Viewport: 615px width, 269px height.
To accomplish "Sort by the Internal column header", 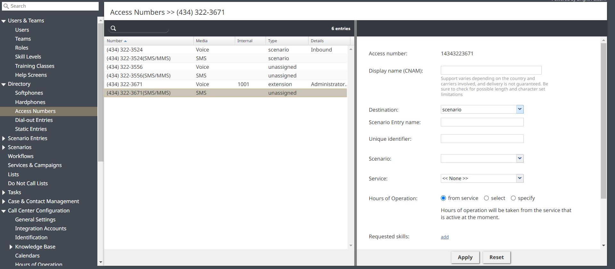I will [250, 41].
